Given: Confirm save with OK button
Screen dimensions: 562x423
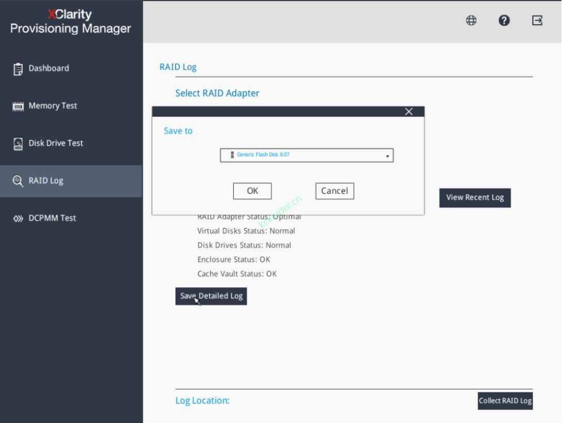Looking at the screenshot, I should [252, 191].
